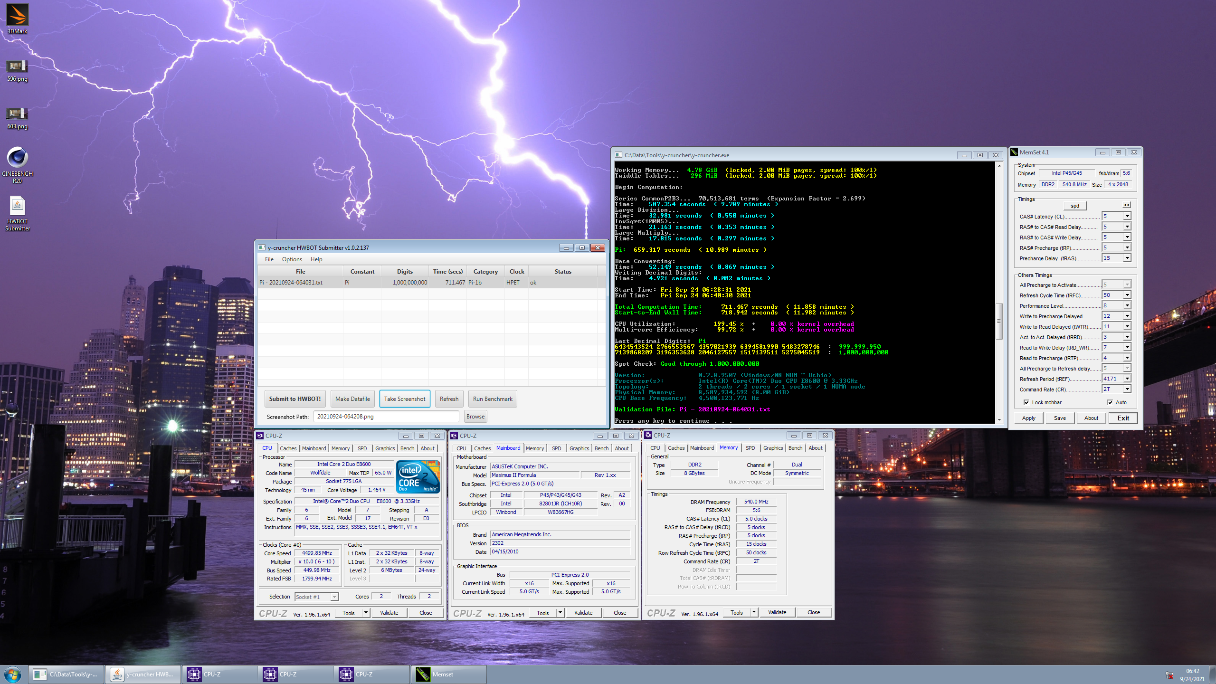
Task: Click Save in MemSet
Action: 1060,418
